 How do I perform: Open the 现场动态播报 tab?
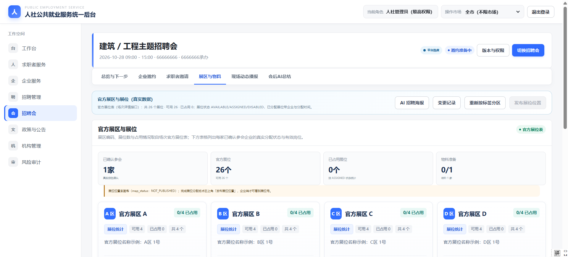[x=245, y=77]
